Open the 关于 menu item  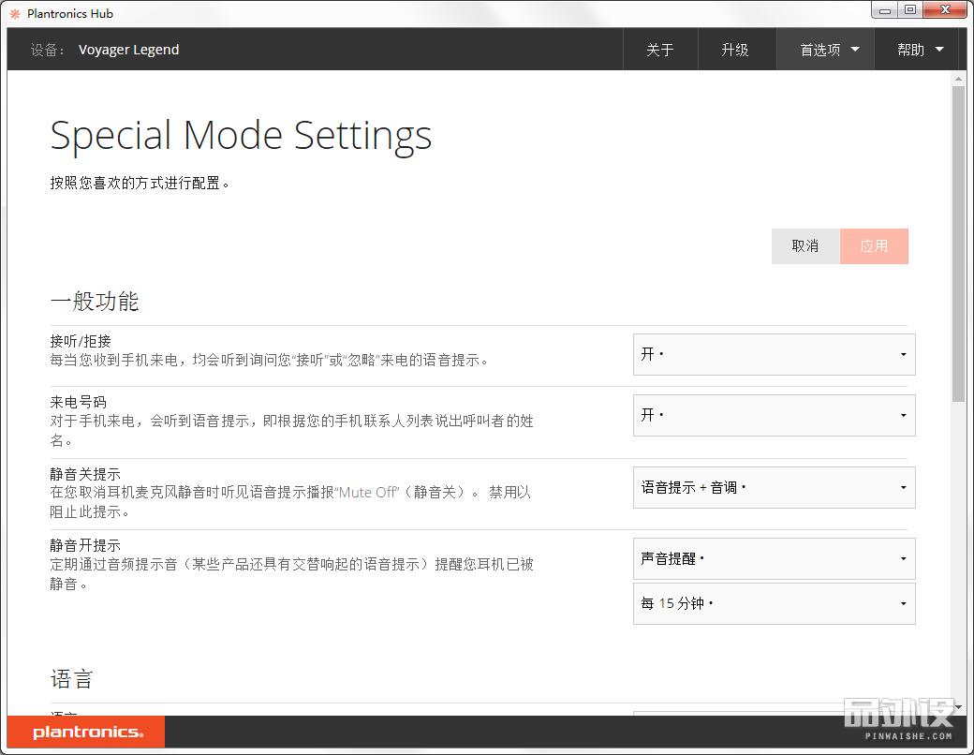tap(660, 50)
